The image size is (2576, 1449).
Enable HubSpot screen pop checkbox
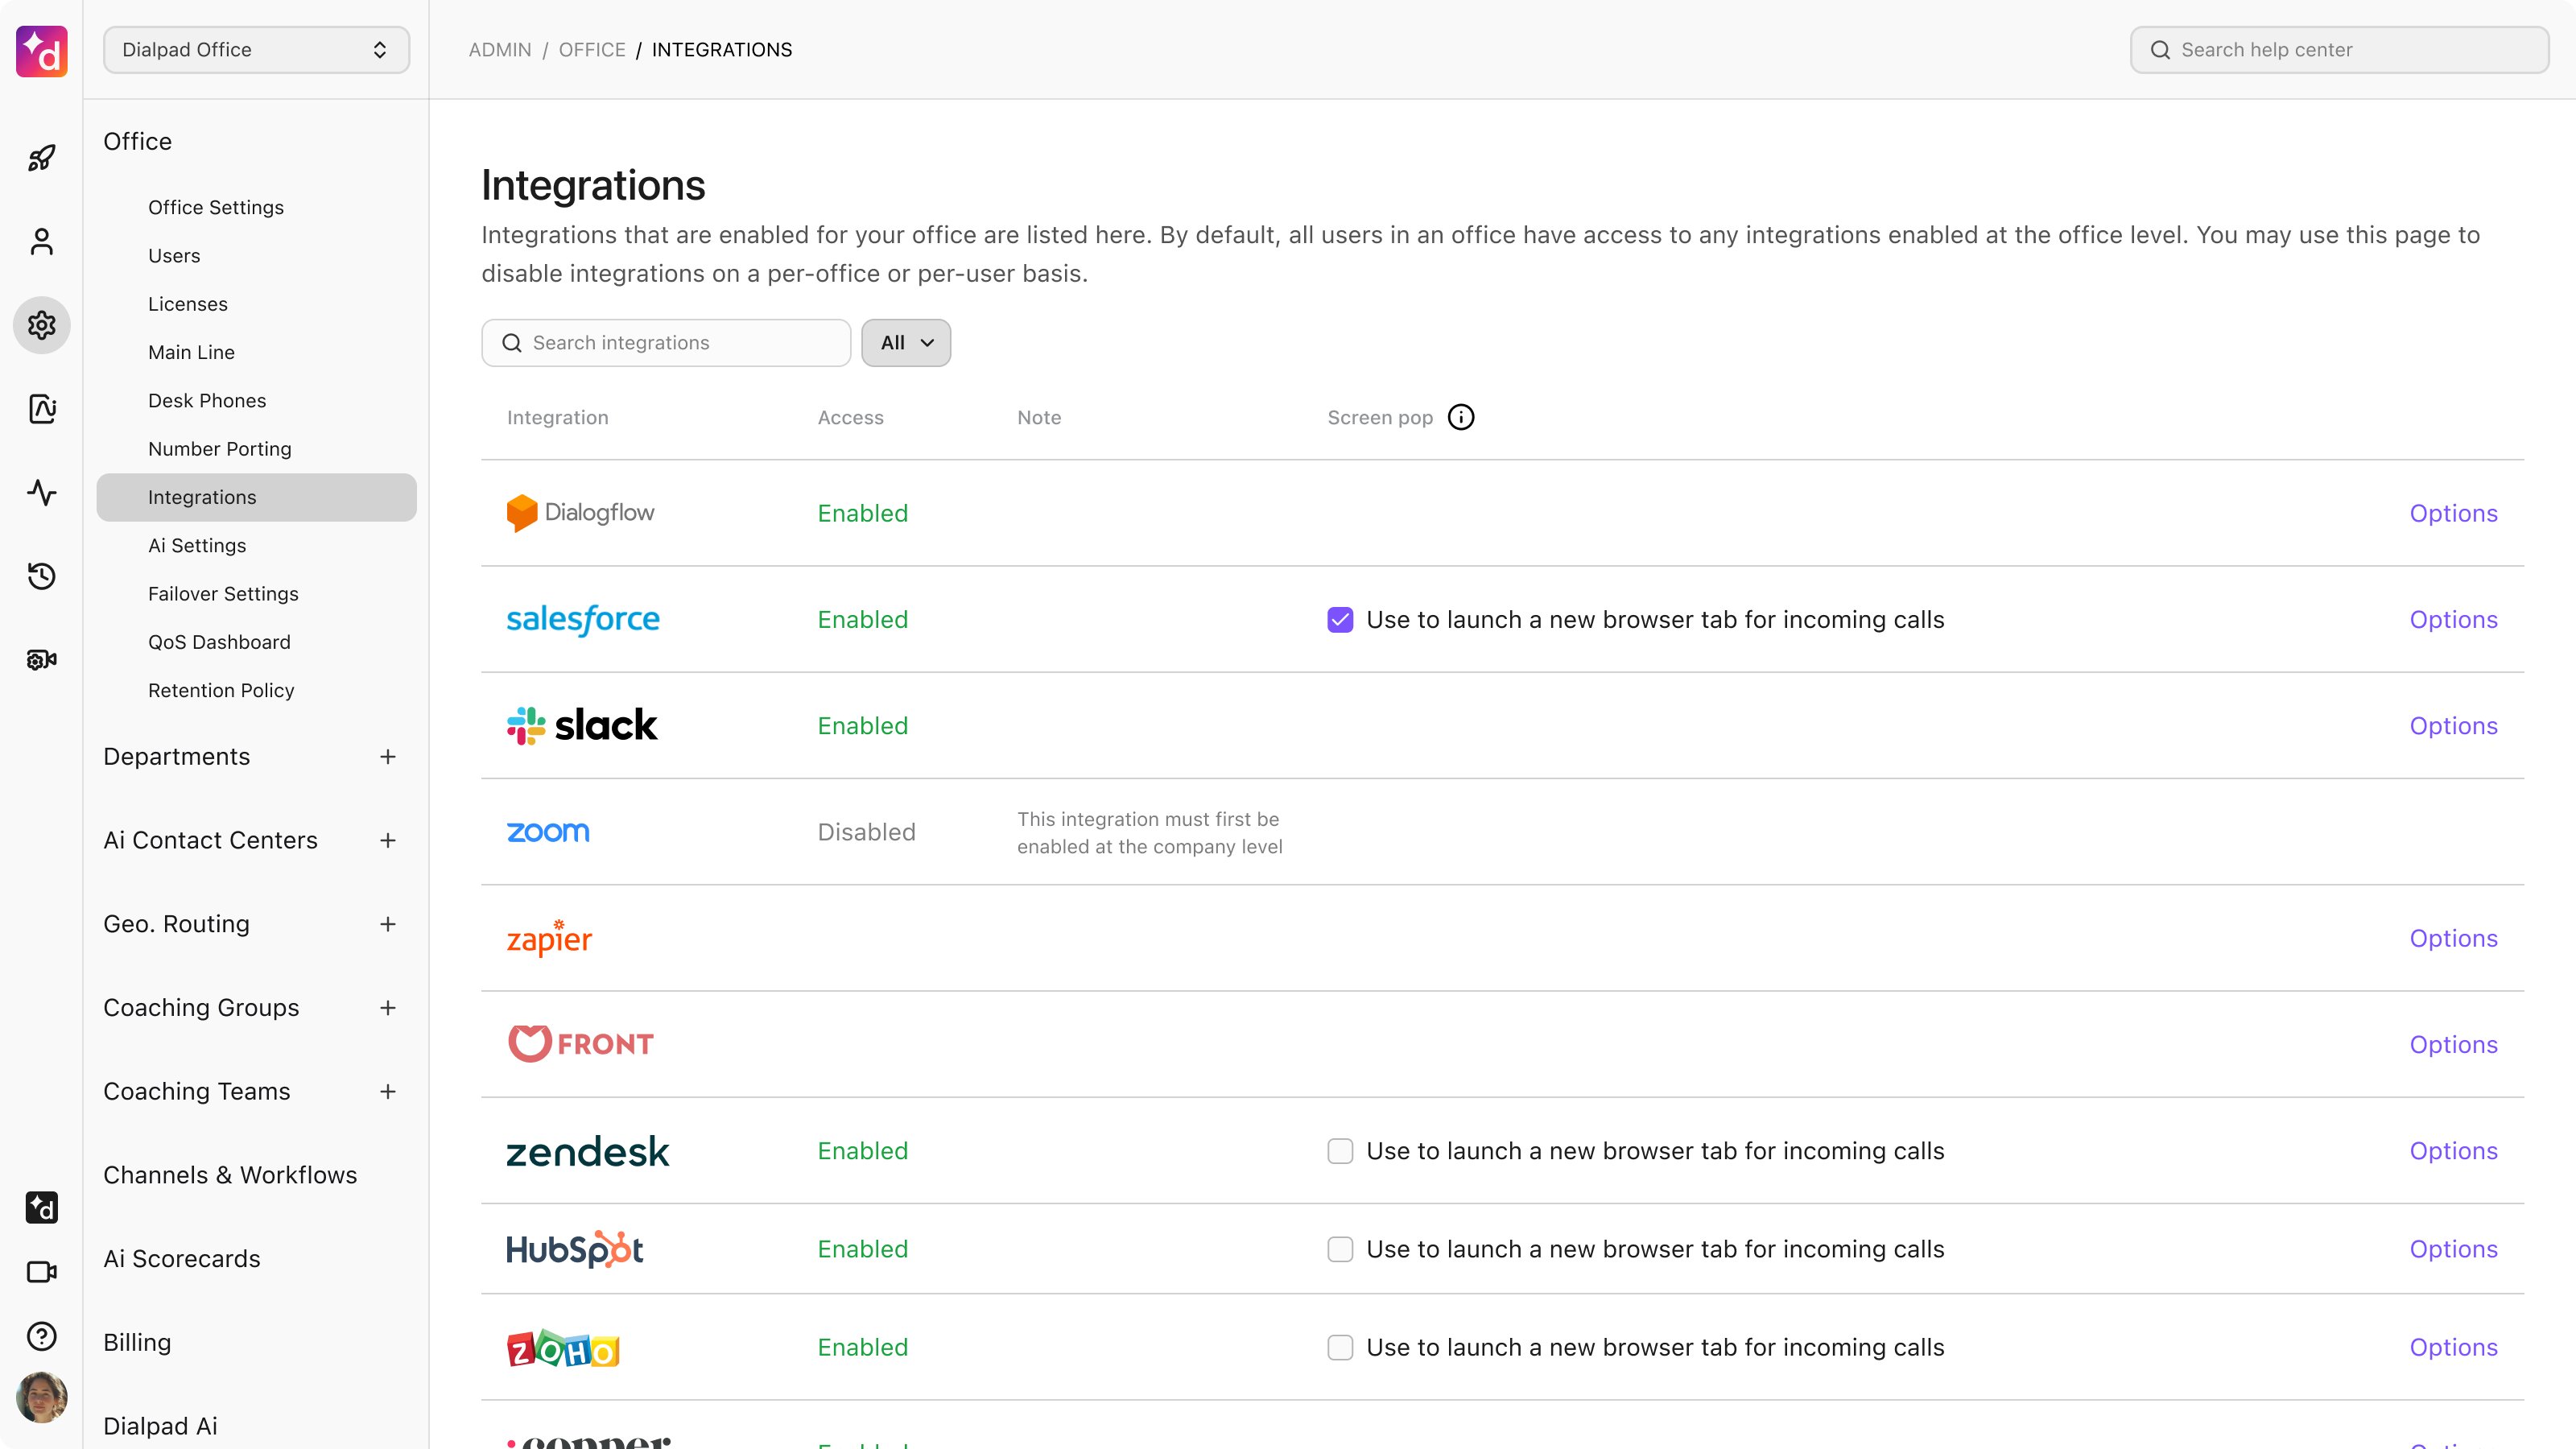(x=1340, y=1249)
